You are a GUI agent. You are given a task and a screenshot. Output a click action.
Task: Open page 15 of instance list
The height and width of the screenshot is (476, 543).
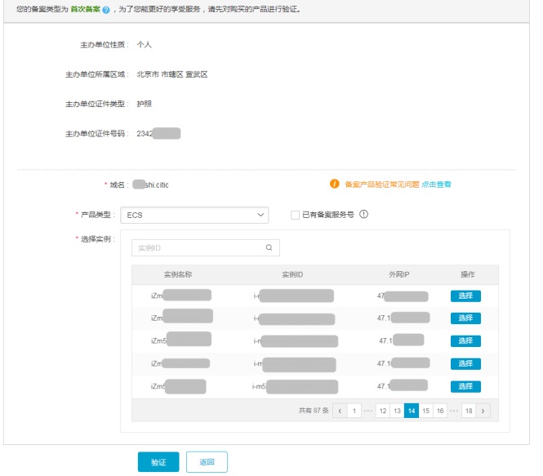pos(425,411)
